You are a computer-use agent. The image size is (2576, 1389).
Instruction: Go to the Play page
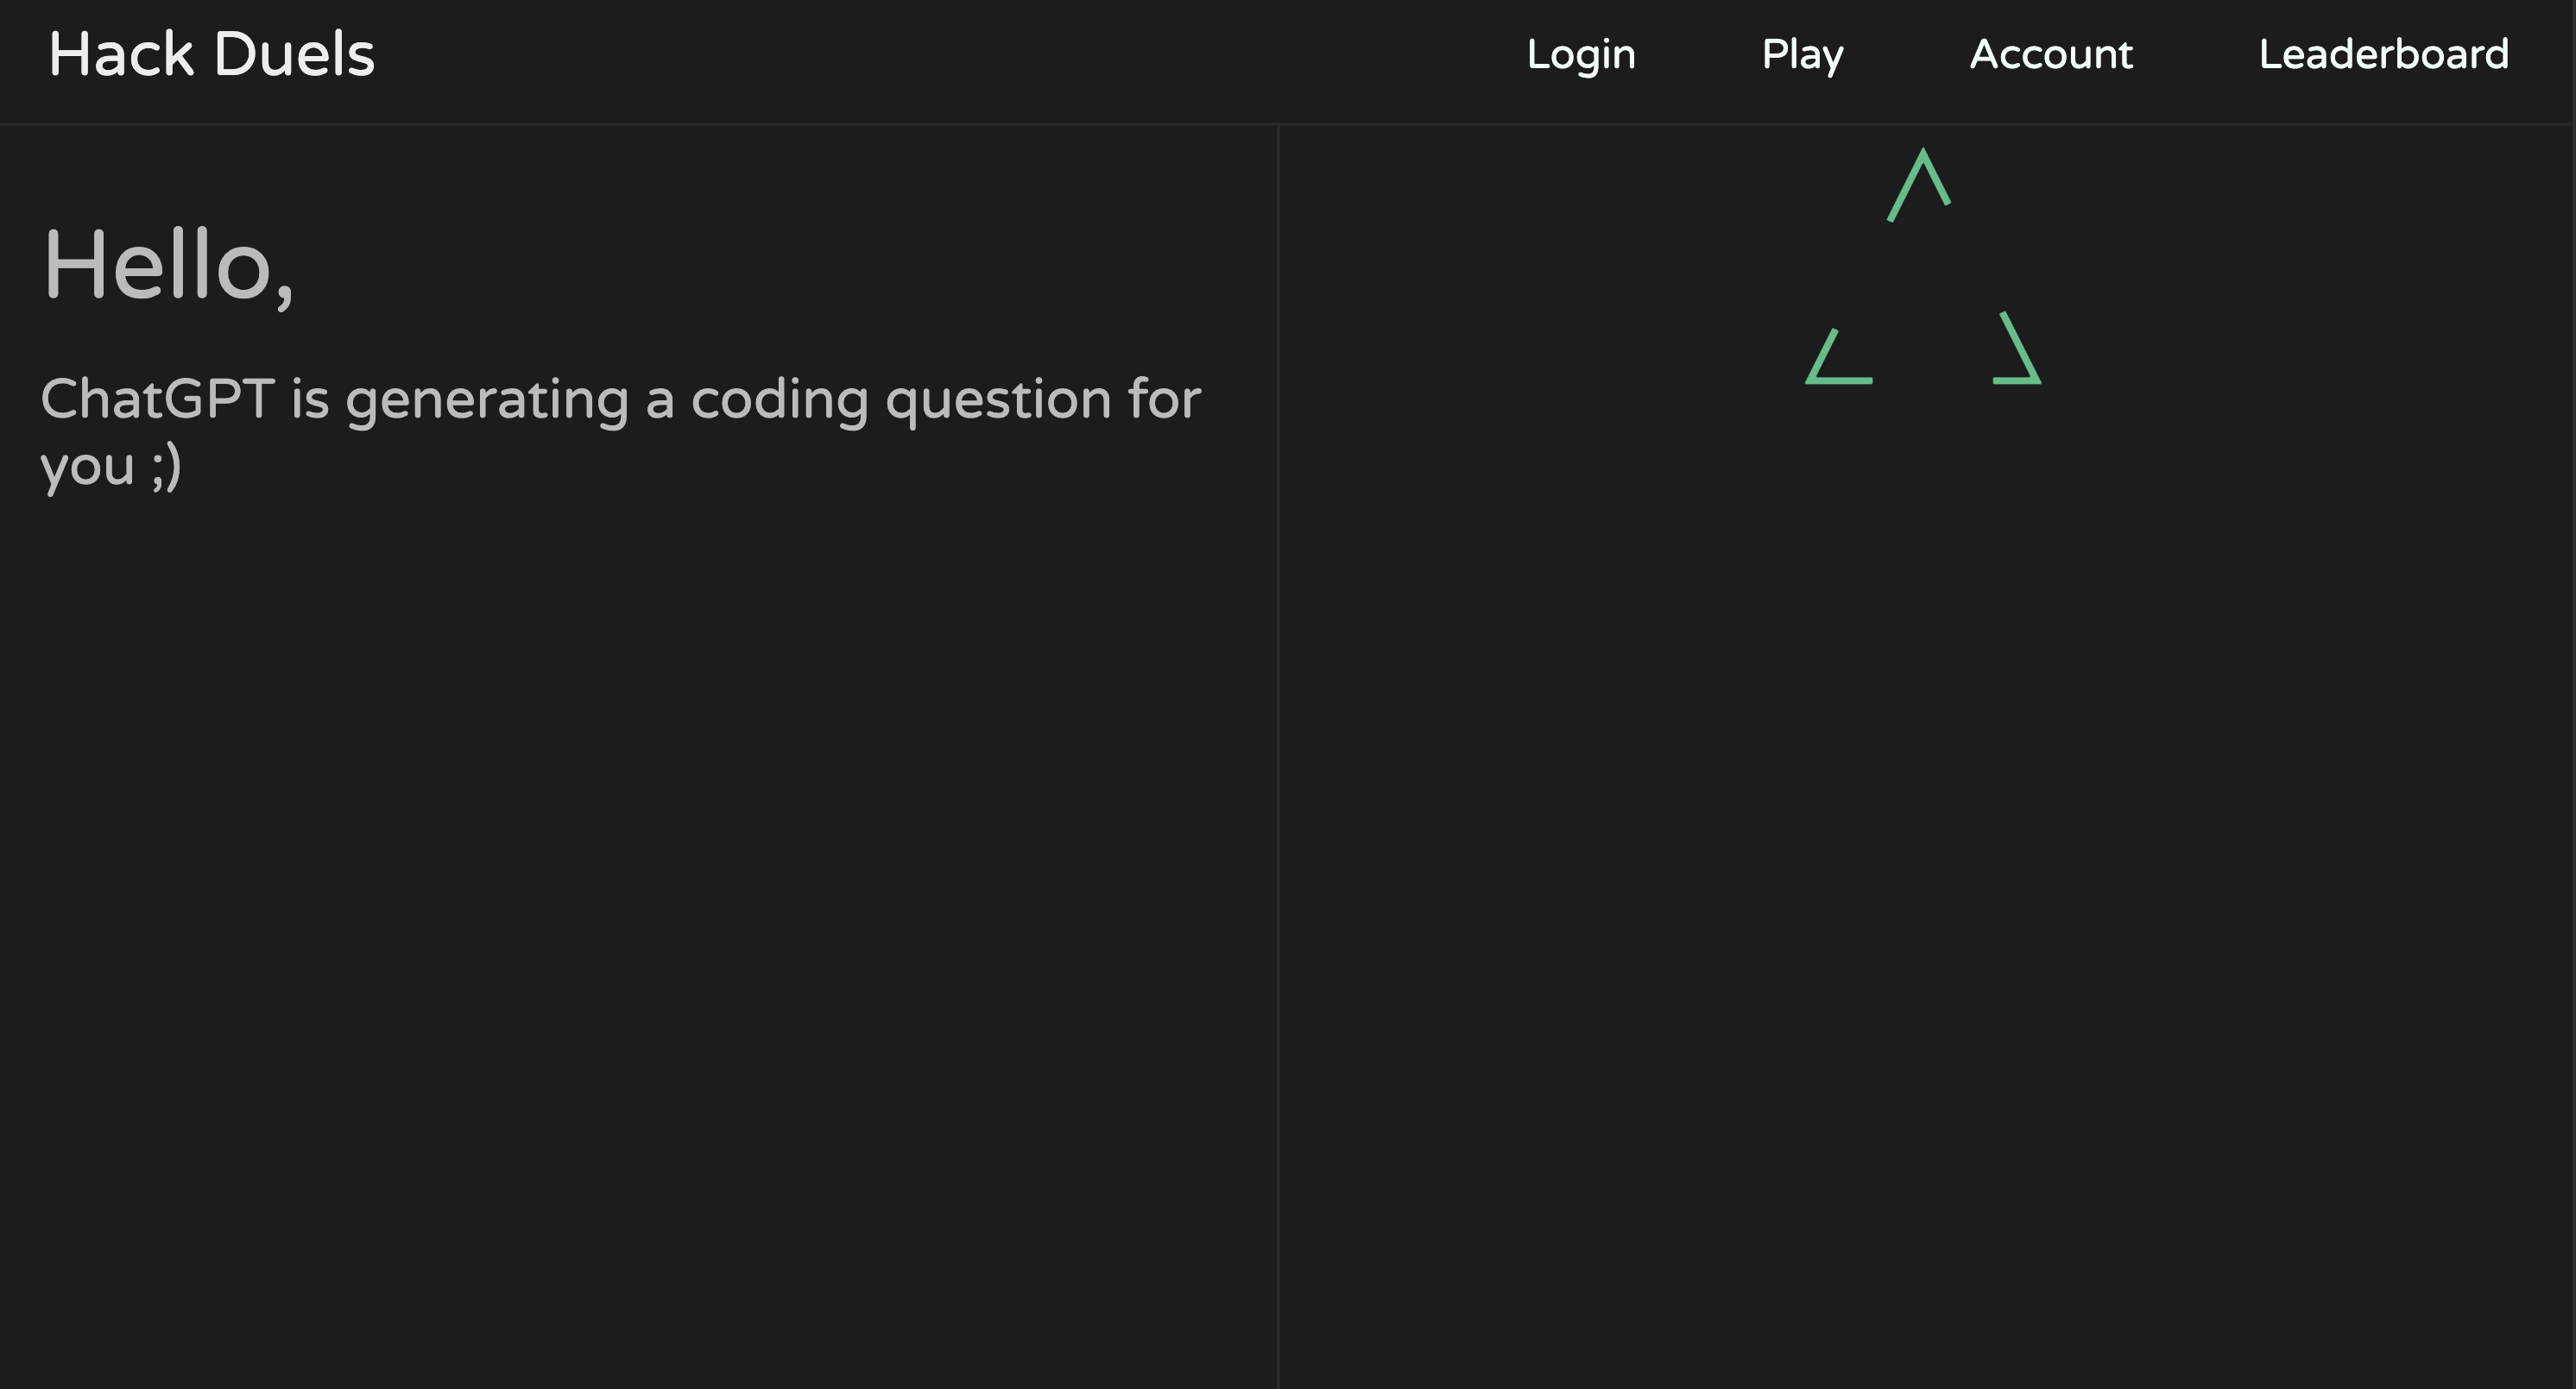point(1802,55)
